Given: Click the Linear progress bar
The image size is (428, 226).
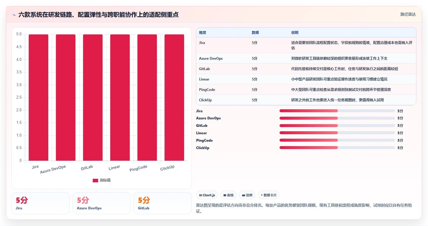Looking at the screenshot, I should coord(337,133).
